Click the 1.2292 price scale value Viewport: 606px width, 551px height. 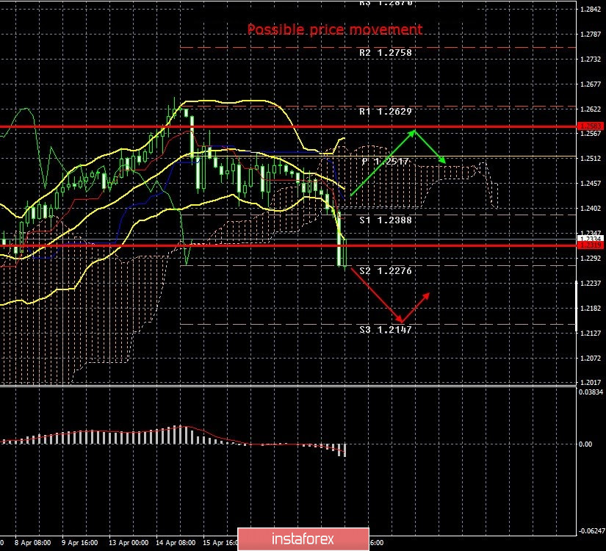(x=591, y=259)
